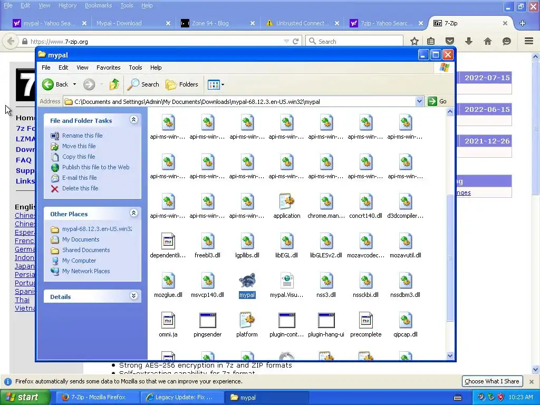Open Firefox URL history dropdown arrow
Image resolution: width=540 pixels, height=405 pixels.
286,41
